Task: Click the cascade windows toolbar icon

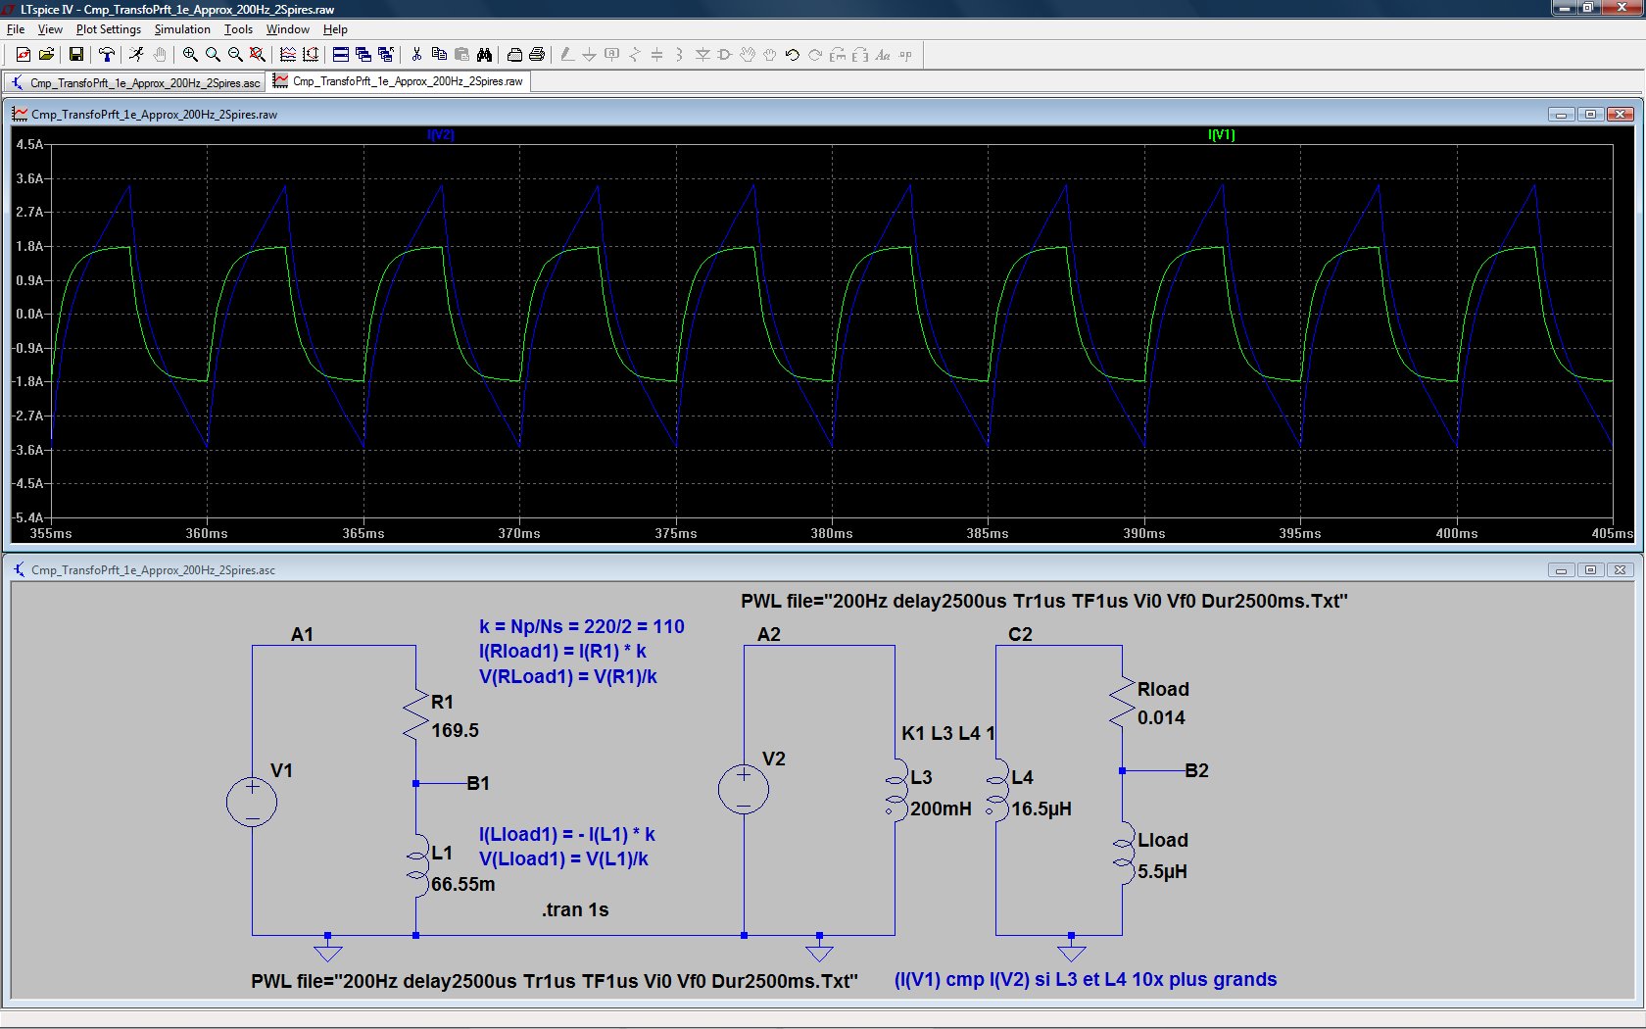Action: (x=363, y=55)
